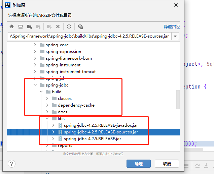Viewport: 214px width, 174px height.
Task: Expand the spring-framework-bom node
Action: (35, 58)
